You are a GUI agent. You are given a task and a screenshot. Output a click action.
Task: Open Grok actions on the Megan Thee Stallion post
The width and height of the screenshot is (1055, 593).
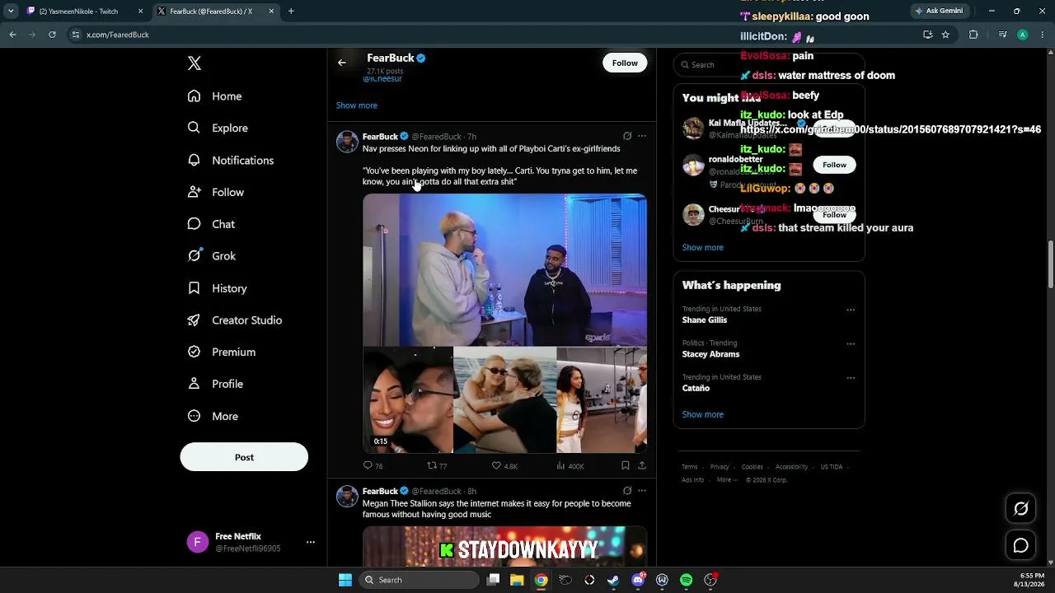tap(627, 491)
